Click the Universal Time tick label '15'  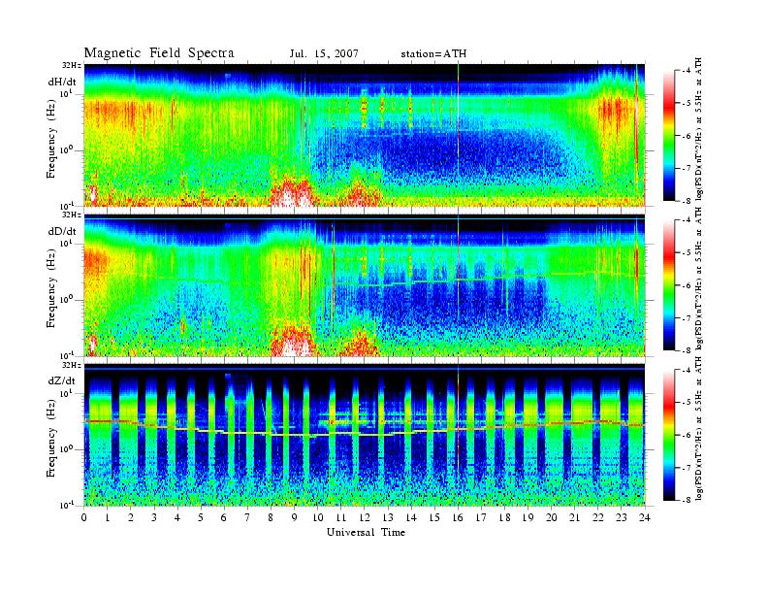[x=434, y=517]
